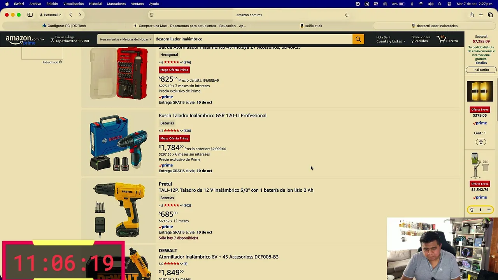
Task: Open the Wi-Fi menu bar icon
Action: (421, 4)
